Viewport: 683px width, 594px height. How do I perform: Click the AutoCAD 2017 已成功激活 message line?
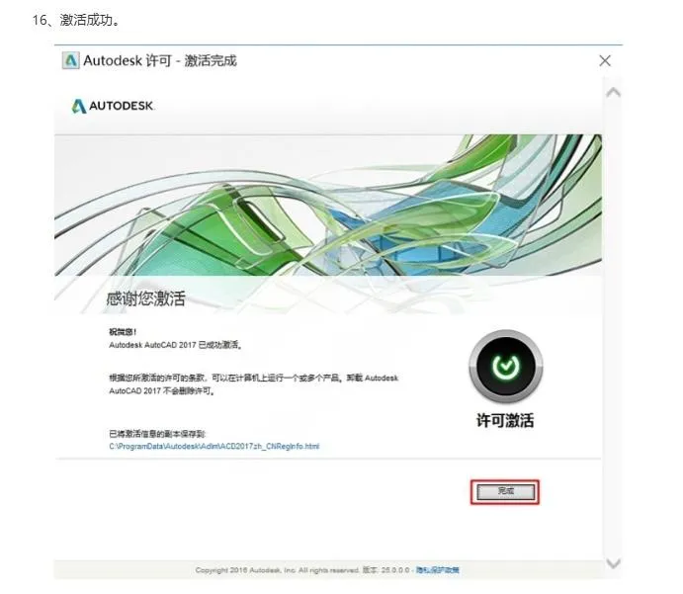coord(176,345)
